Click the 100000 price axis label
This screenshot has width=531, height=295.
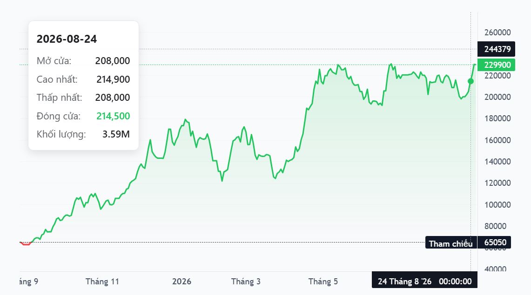coord(497,205)
